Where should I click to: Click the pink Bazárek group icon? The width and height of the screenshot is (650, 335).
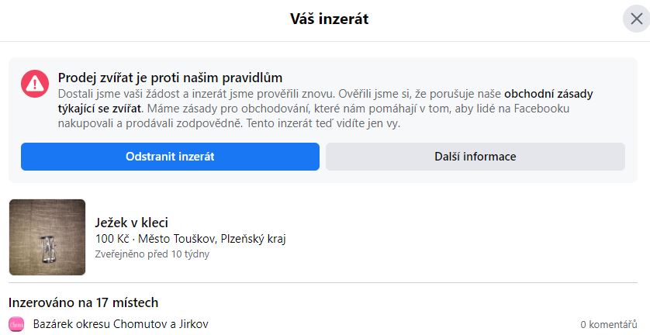(16, 324)
